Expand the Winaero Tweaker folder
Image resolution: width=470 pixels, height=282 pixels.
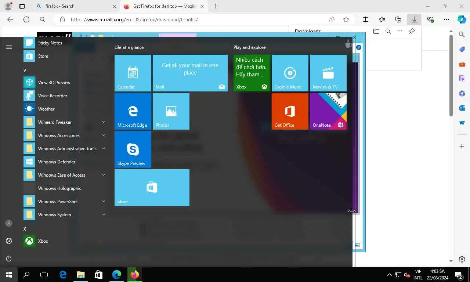coord(65,122)
